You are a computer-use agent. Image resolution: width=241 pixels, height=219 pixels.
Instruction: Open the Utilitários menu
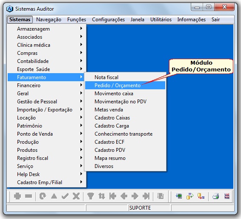pyautogui.click(x=161, y=20)
